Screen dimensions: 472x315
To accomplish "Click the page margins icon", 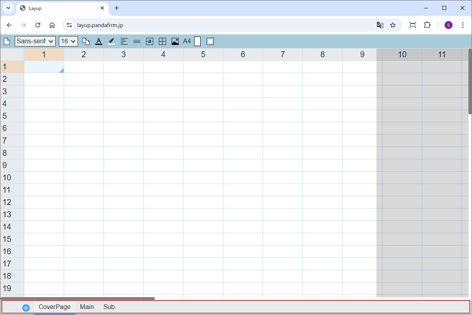I will pyautogui.click(x=210, y=41).
